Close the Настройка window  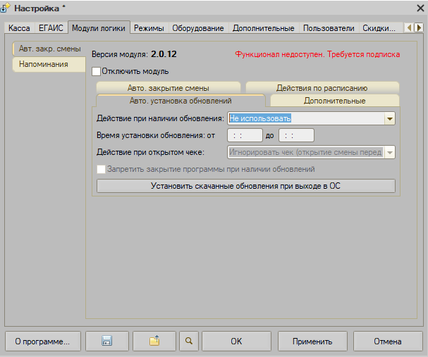pos(420,8)
